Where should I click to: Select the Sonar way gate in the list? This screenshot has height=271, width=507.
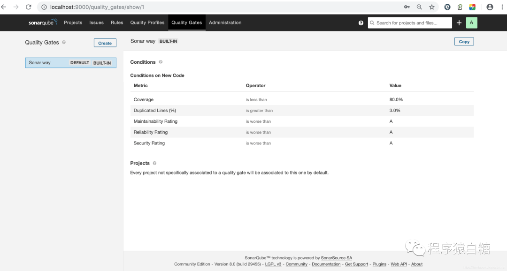[x=71, y=63]
